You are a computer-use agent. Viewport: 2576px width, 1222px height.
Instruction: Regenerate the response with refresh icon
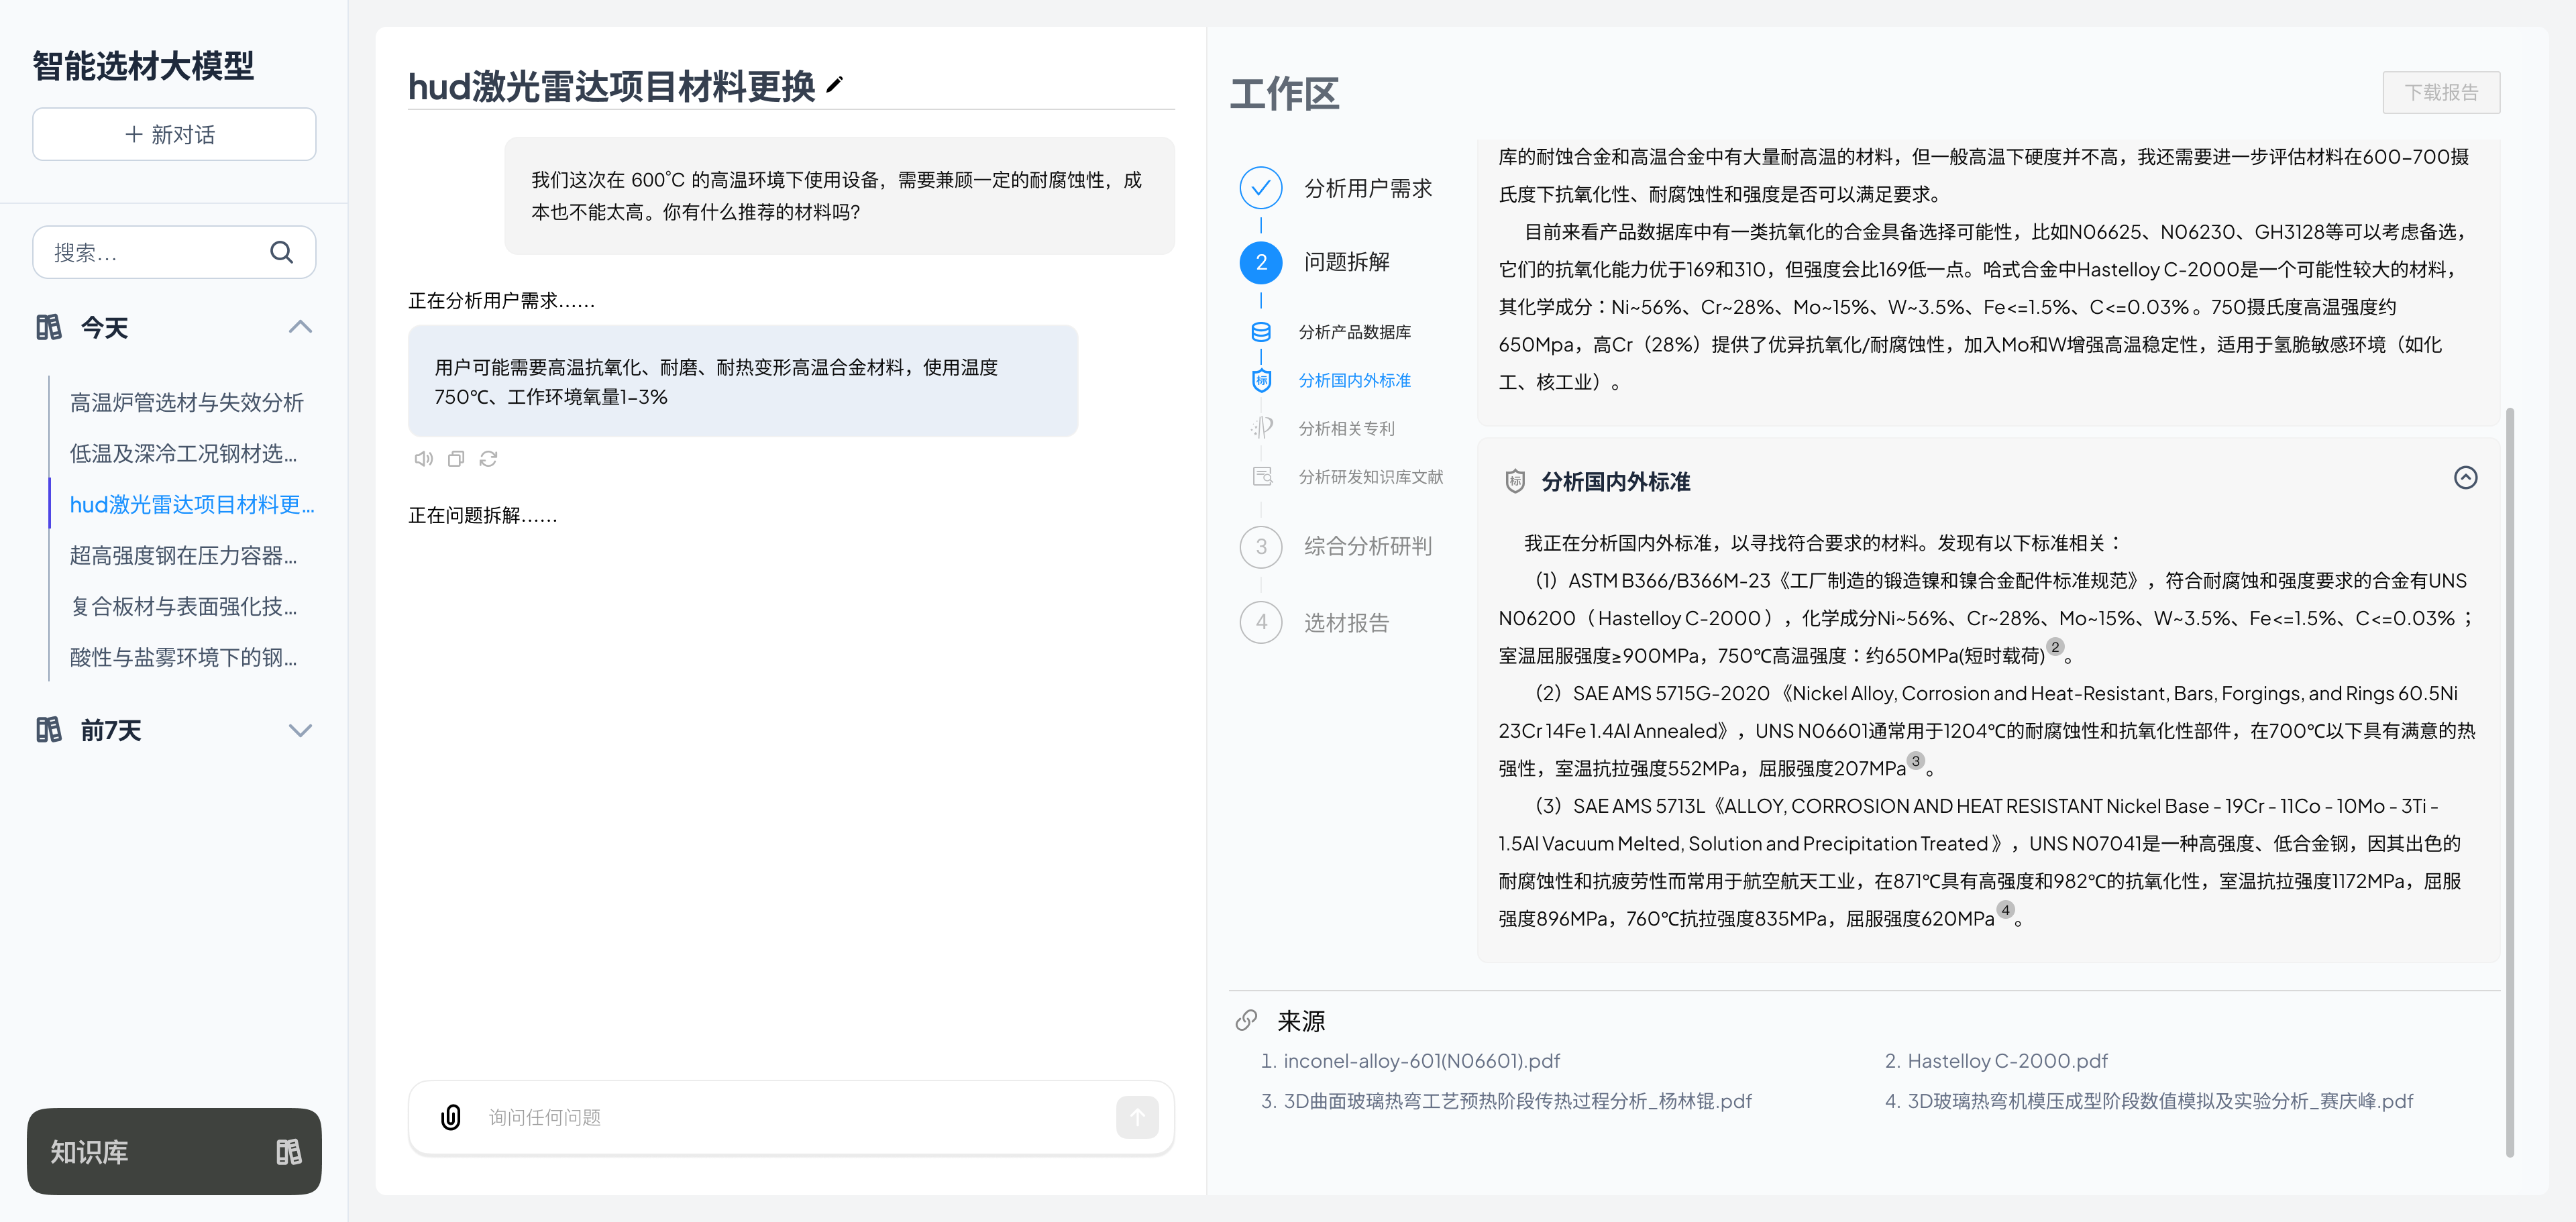tap(489, 458)
